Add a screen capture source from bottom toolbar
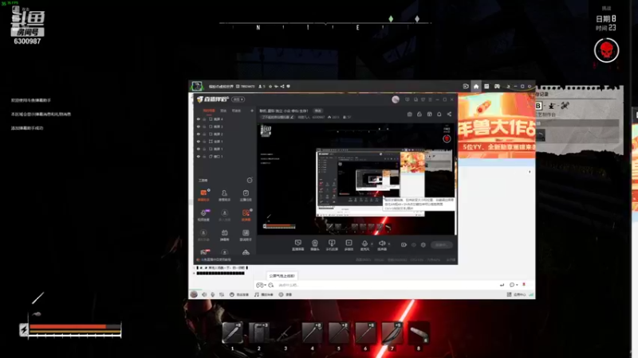The height and width of the screenshot is (358, 638). coord(297,244)
